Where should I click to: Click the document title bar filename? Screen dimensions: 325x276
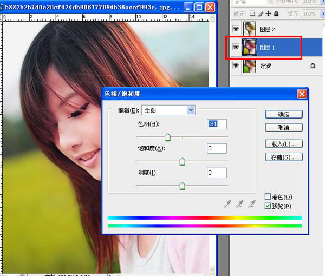tap(93, 8)
